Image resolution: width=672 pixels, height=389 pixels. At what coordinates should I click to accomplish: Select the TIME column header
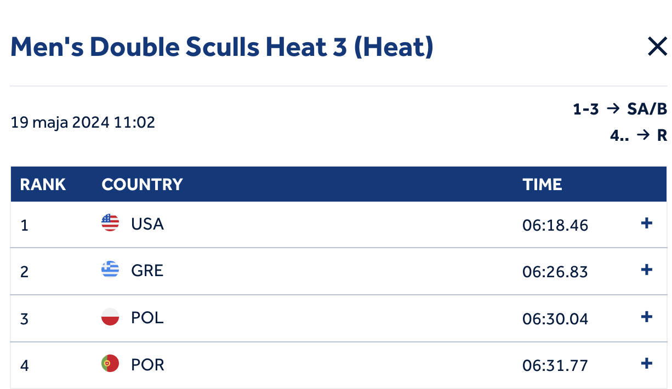tap(542, 184)
